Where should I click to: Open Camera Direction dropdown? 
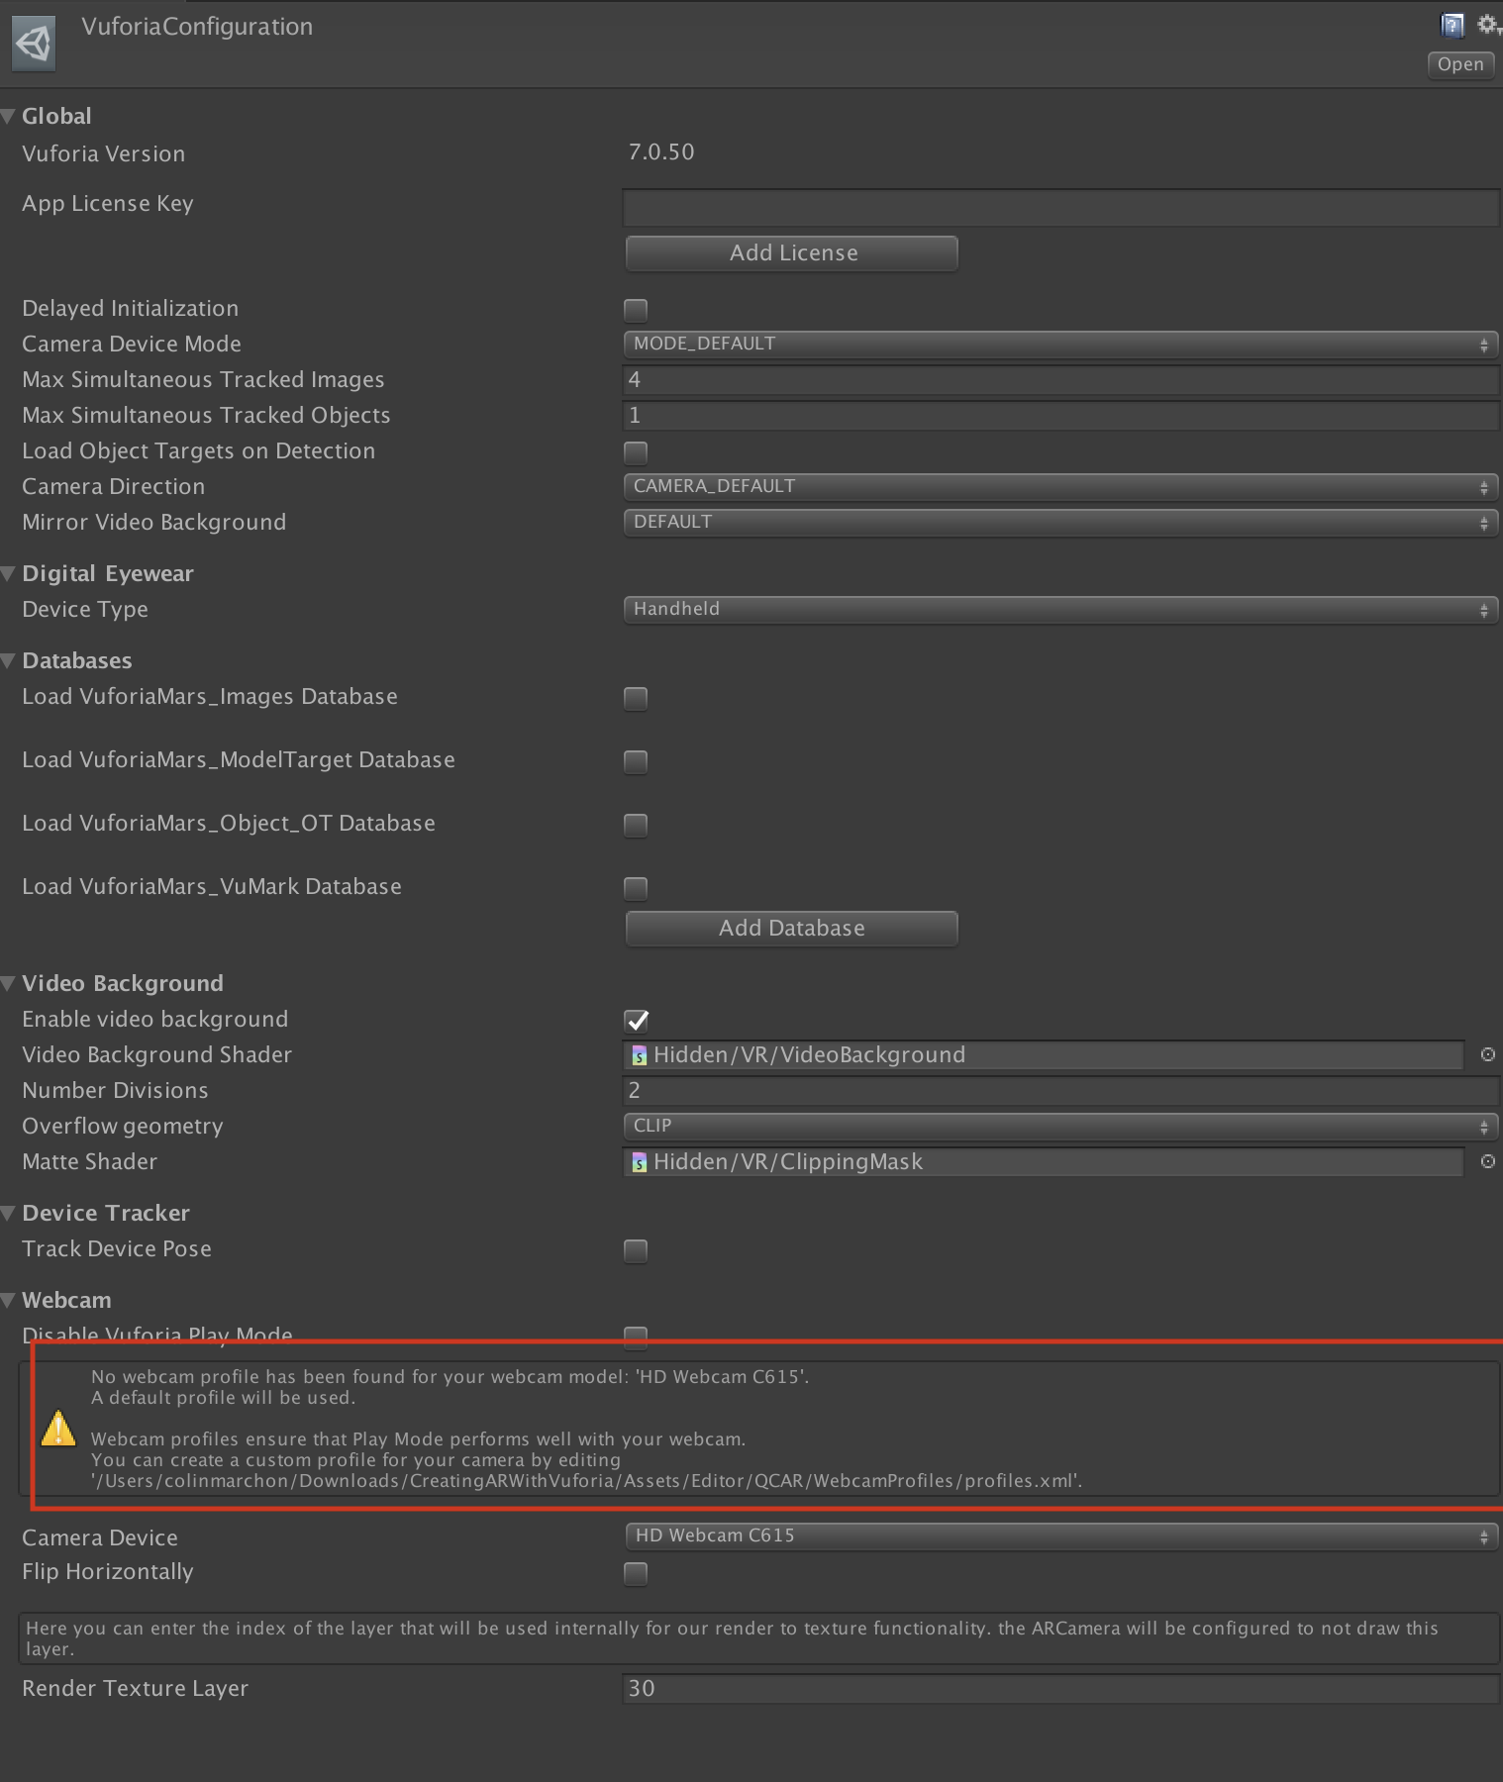click(1060, 487)
